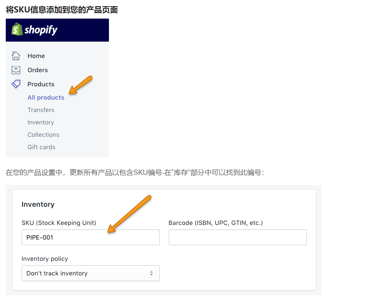The height and width of the screenshot is (298, 368).
Task: Click the Inventory section heading
Action: coord(38,205)
